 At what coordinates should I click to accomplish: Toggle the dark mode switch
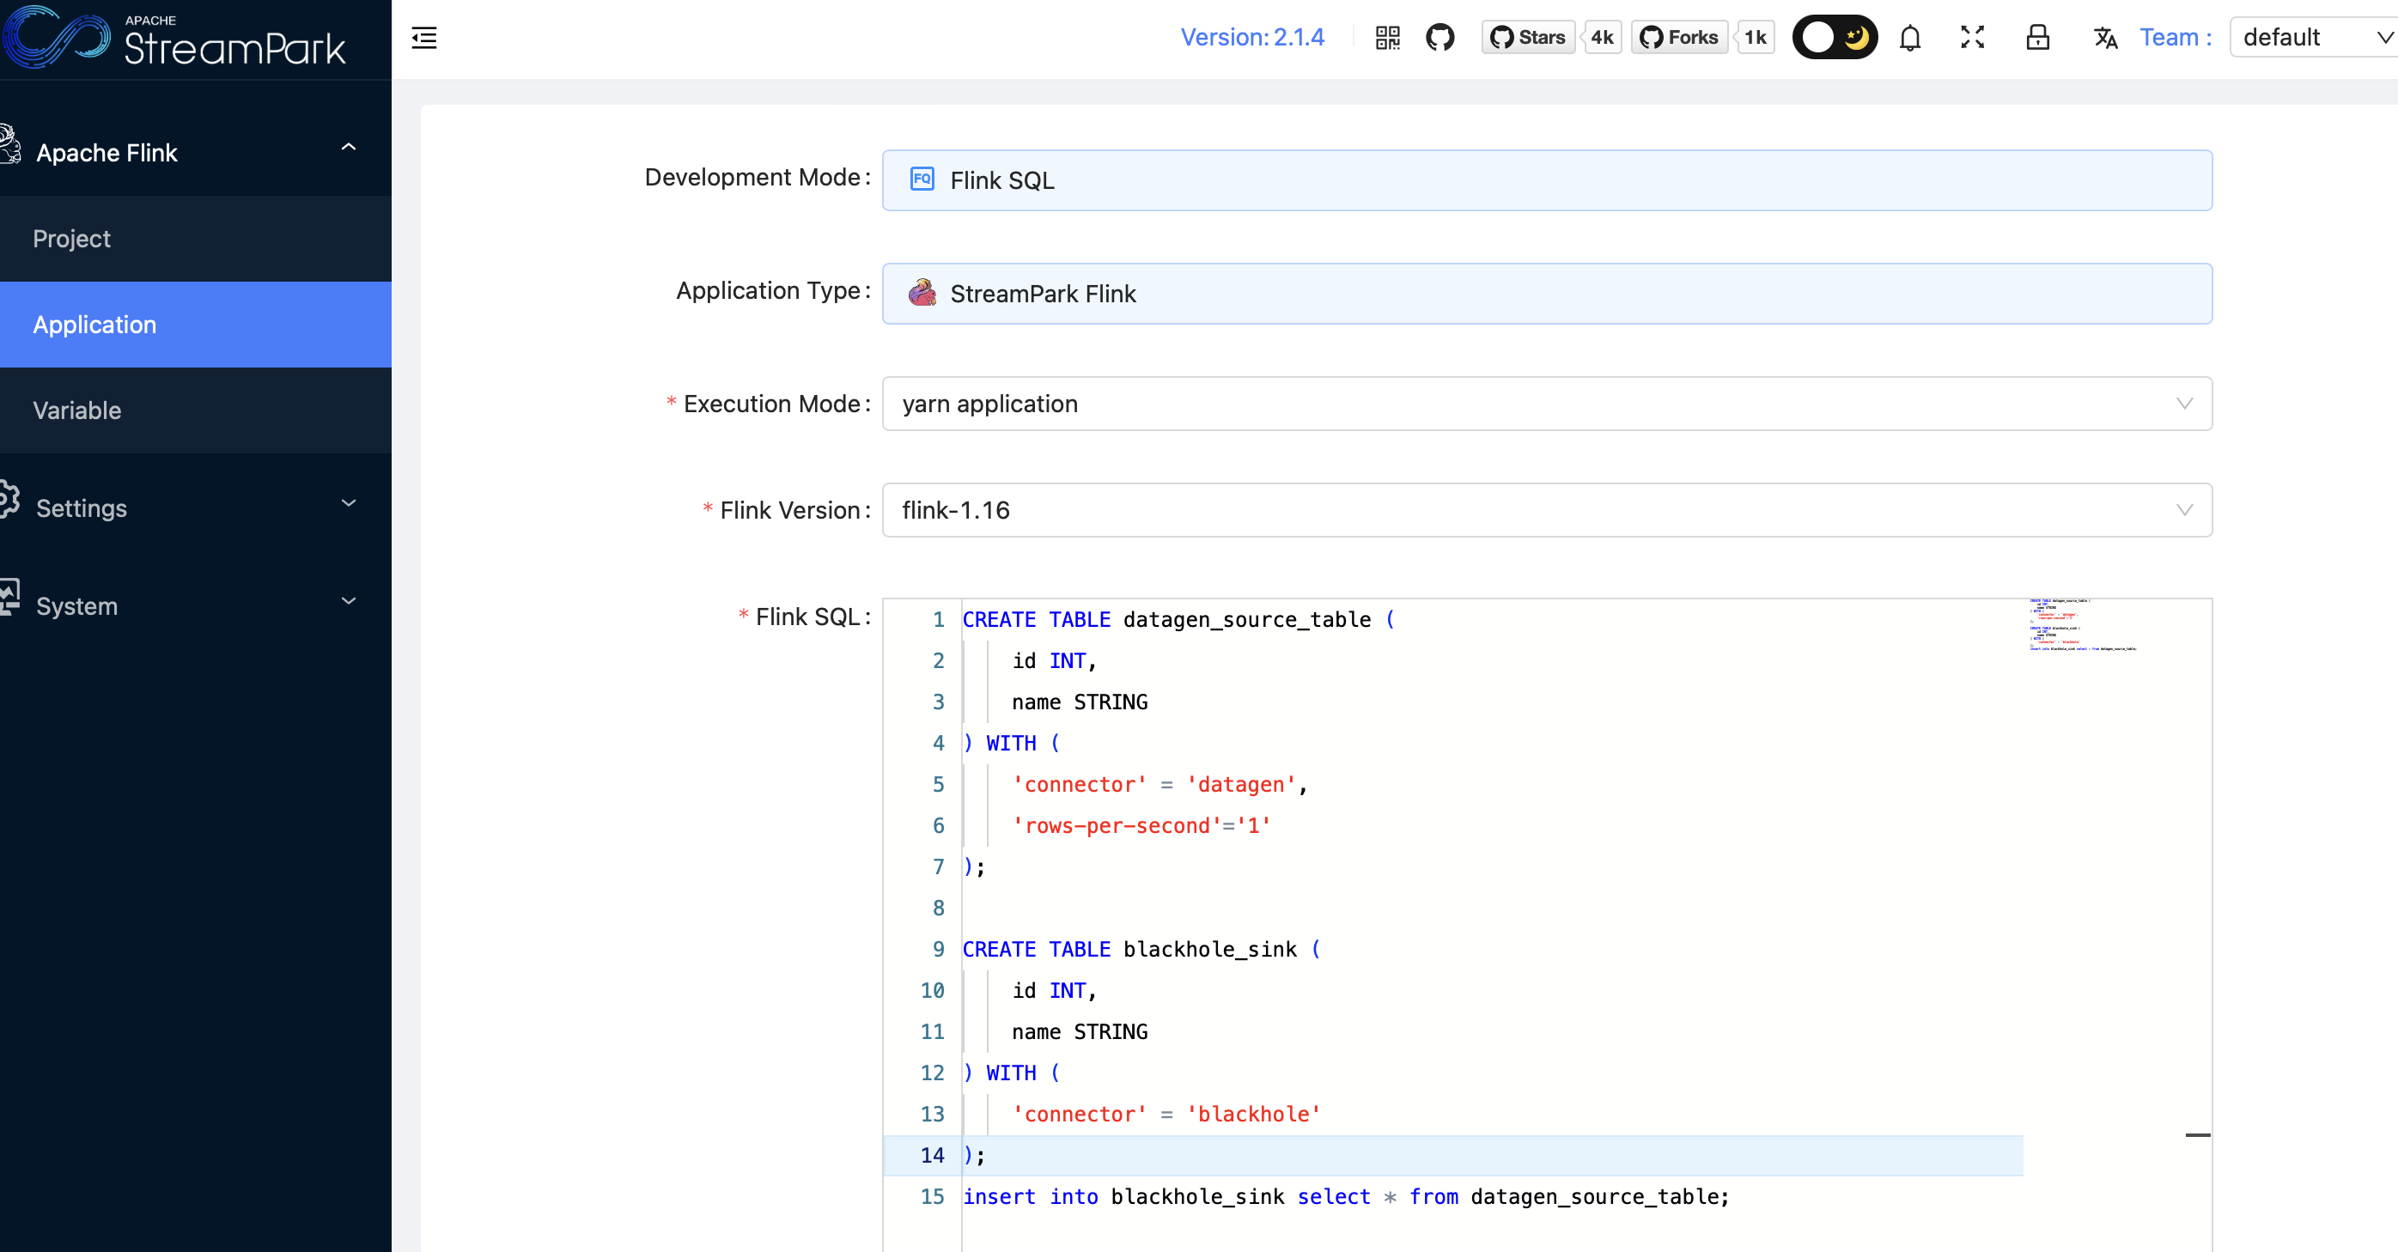pos(1834,38)
